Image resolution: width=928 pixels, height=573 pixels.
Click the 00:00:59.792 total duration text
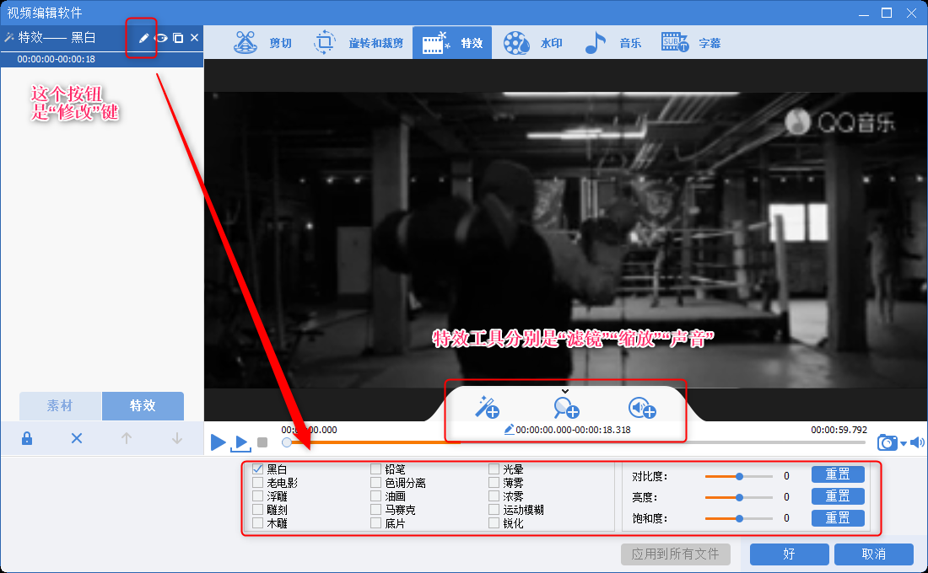point(839,430)
